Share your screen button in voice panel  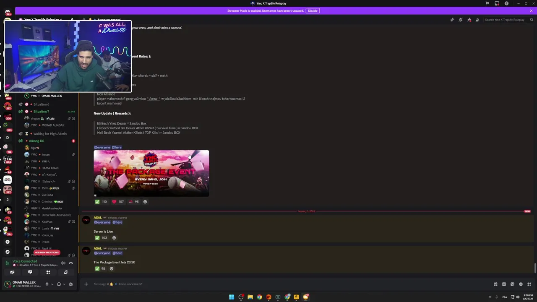(x=30, y=272)
